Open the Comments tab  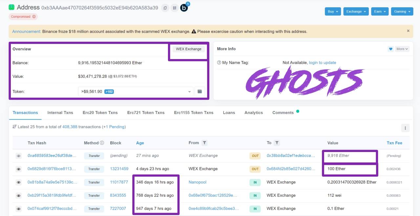click(283, 113)
